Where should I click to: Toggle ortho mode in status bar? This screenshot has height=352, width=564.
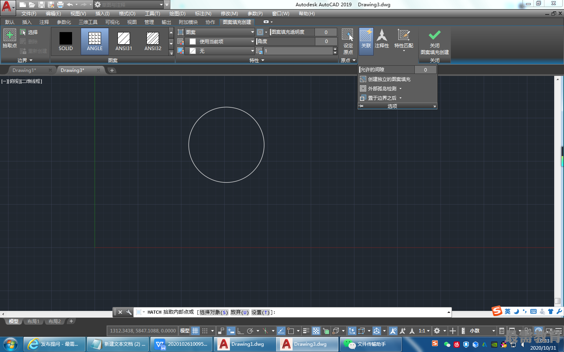pos(240,331)
